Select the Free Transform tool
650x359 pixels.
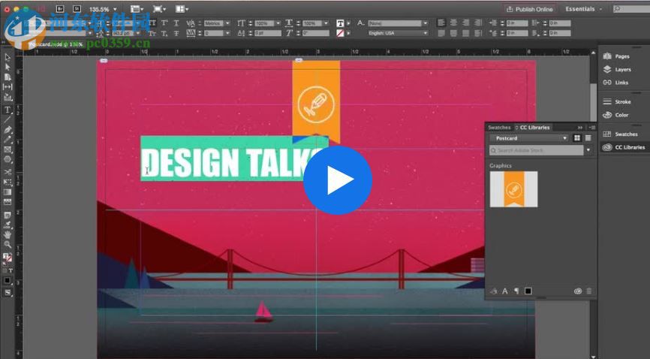[8, 183]
